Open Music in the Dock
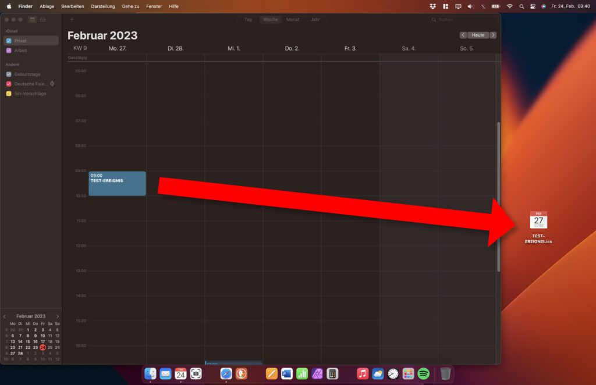The image size is (596, 385). tap(363, 373)
